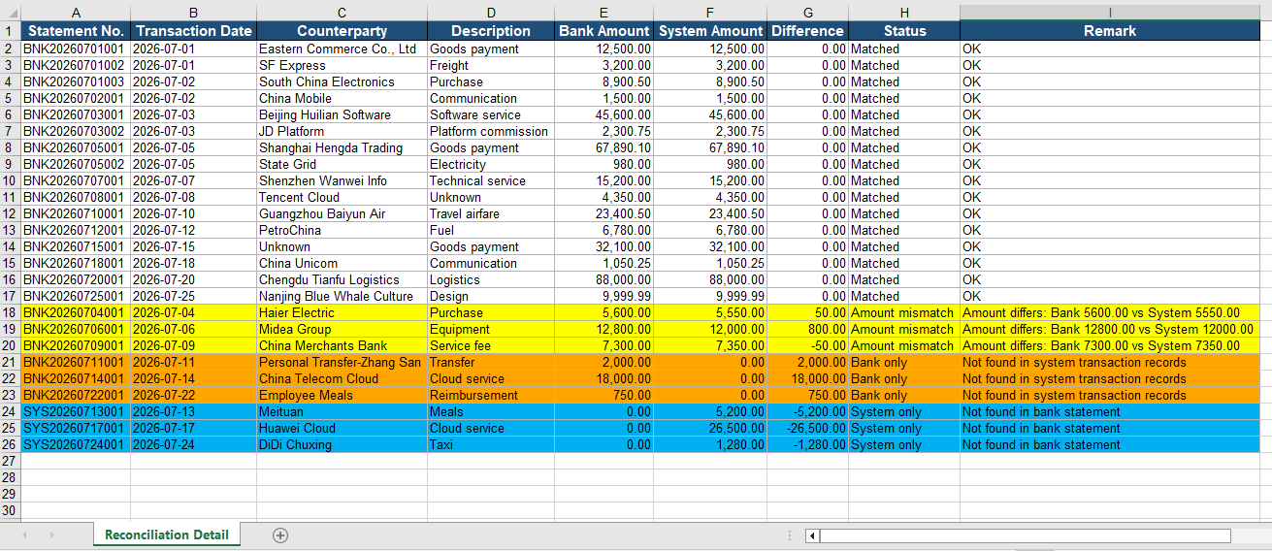This screenshot has height=551, width=1272.
Task: Select all cells using the corner button
Action: (10, 13)
